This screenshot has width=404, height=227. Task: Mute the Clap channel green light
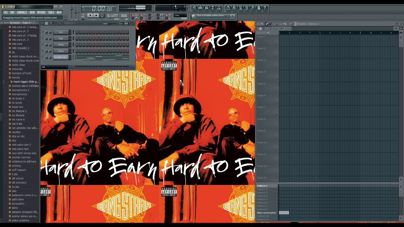[43, 38]
